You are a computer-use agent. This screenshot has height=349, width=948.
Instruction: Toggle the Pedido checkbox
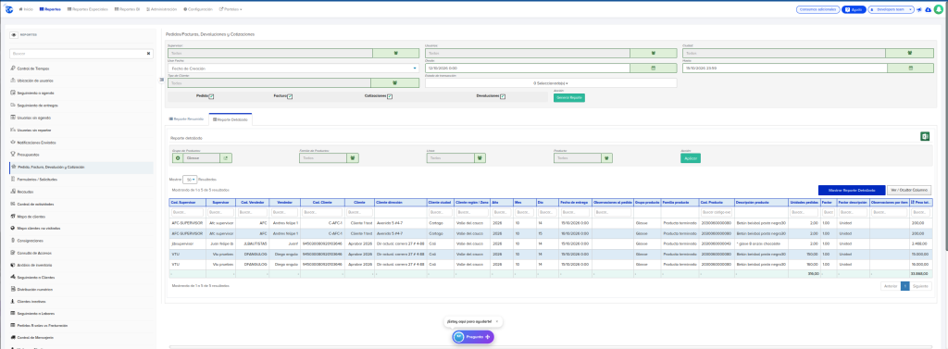[211, 96]
